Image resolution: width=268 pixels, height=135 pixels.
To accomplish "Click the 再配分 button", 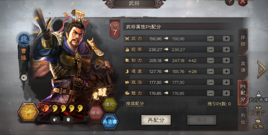I will pyautogui.click(x=156, y=120).
